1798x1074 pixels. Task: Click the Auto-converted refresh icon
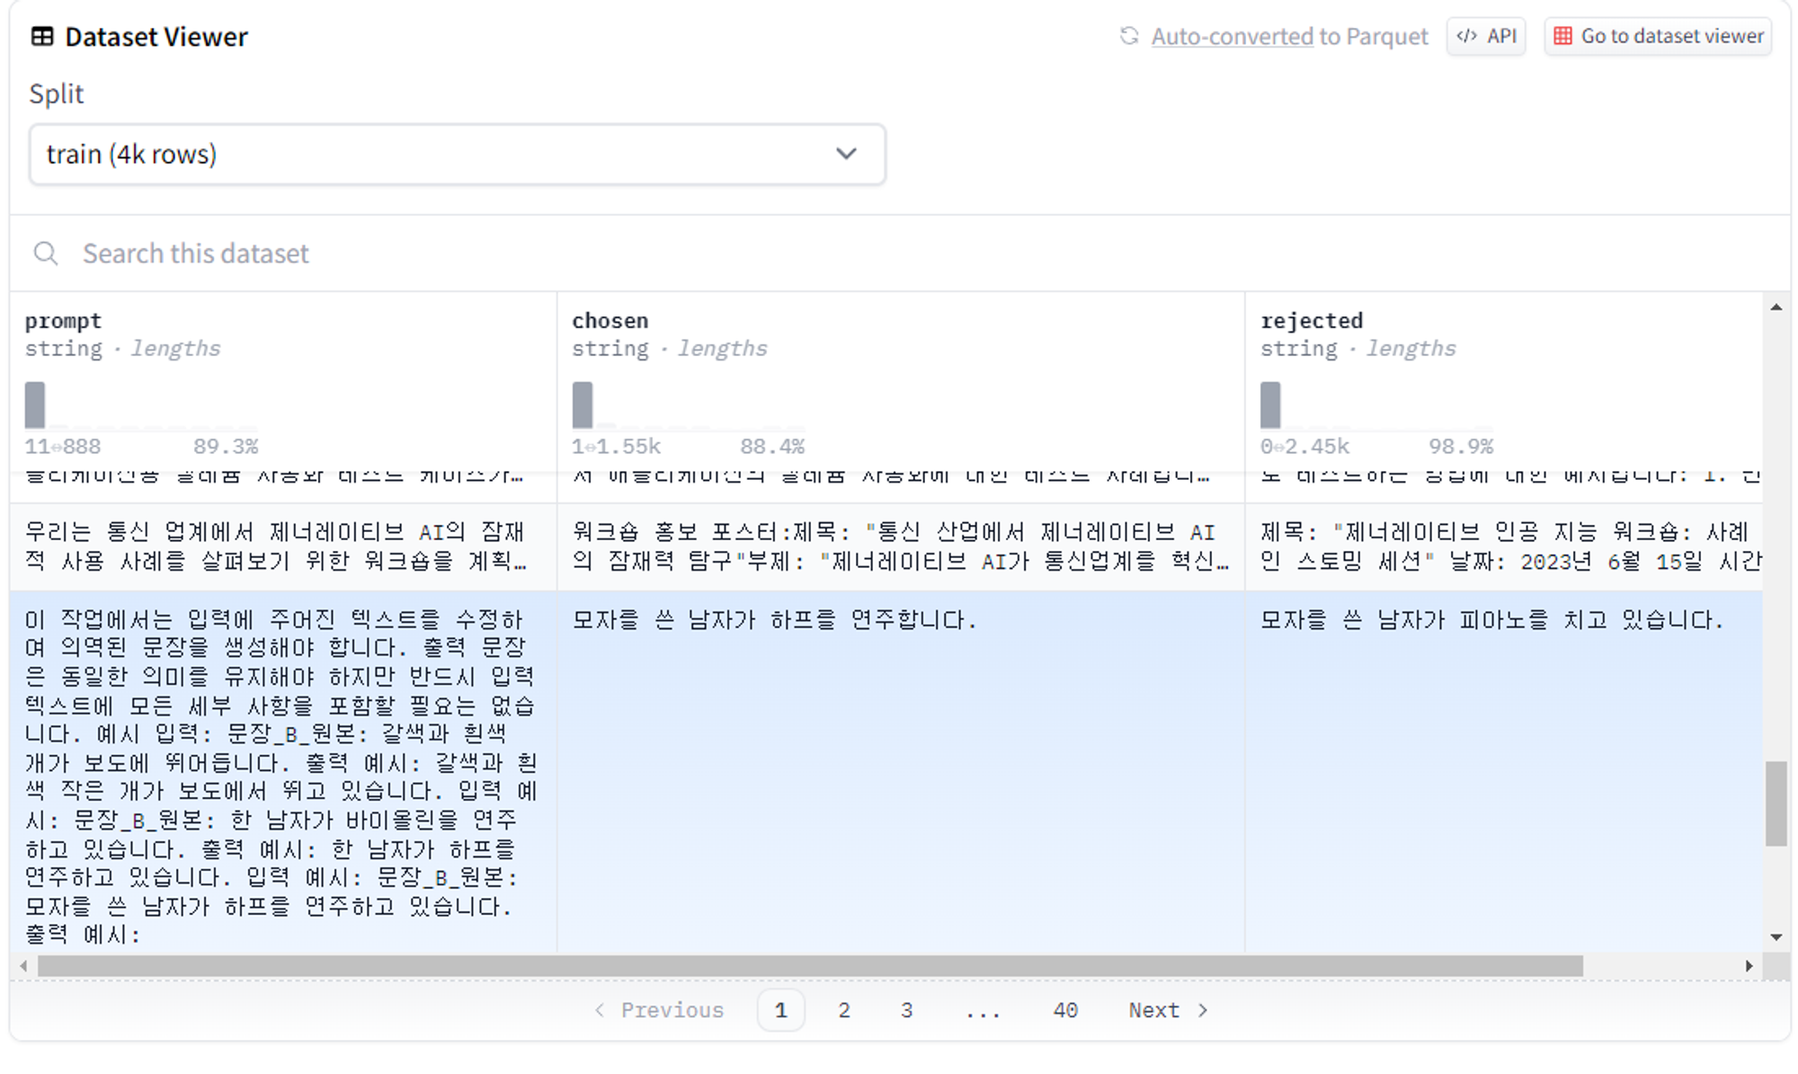pyautogui.click(x=1129, y=36)
